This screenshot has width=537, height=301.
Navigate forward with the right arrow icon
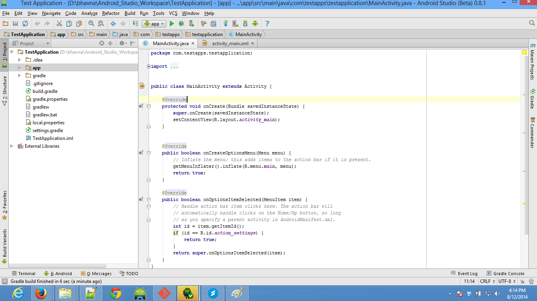[x=123, y=24]
